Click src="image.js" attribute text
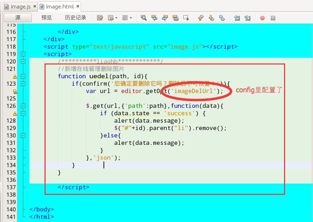This screenshot has height=222, width=313. point(178,47)
